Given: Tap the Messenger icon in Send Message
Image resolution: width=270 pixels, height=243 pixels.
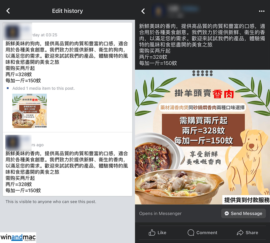Looking at the screenshot, I should pos(227,213).
